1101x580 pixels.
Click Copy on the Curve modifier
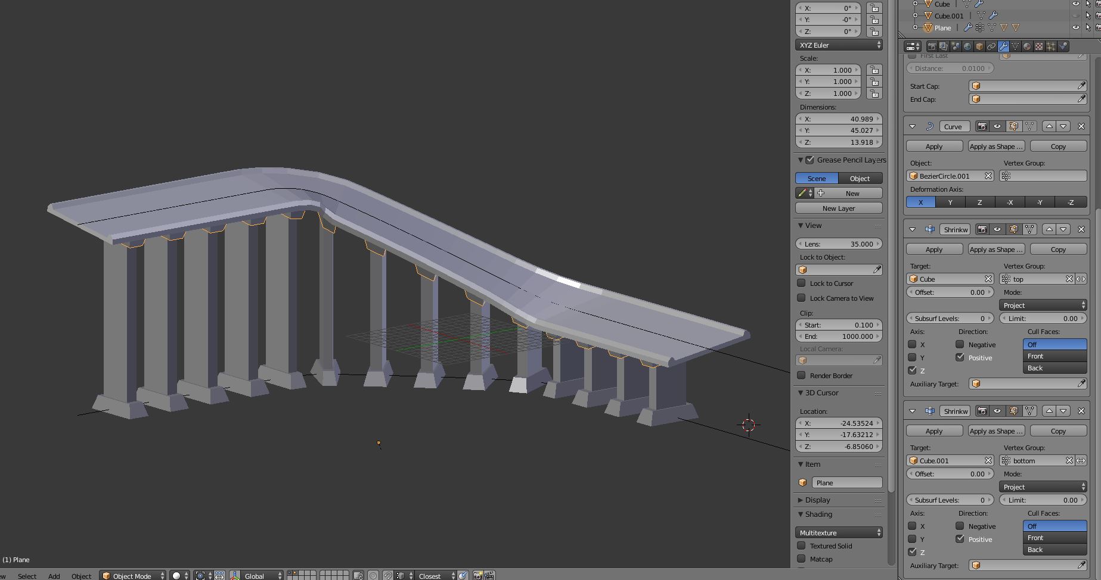tap(1058, 146)
